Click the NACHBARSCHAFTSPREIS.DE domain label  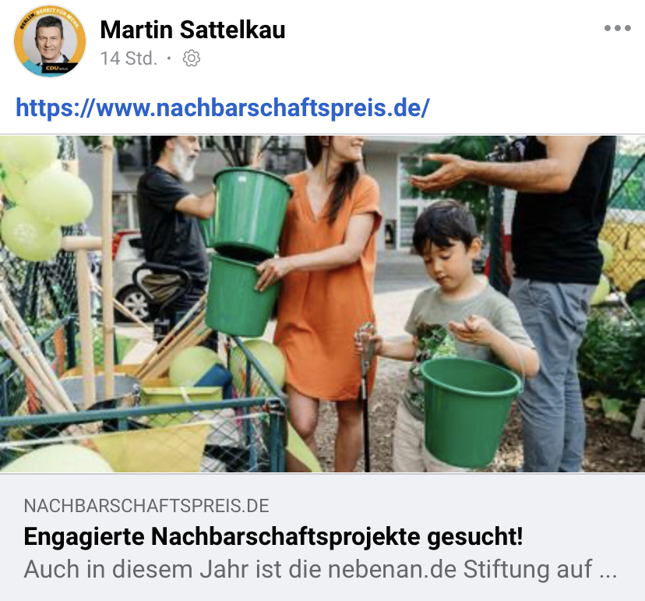[146, 505]
